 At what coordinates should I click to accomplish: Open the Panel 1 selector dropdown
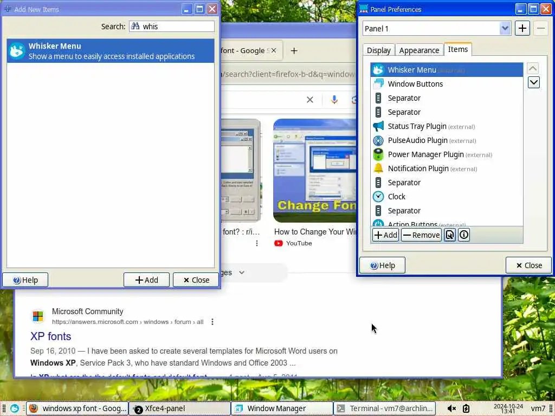click(437, 28)
